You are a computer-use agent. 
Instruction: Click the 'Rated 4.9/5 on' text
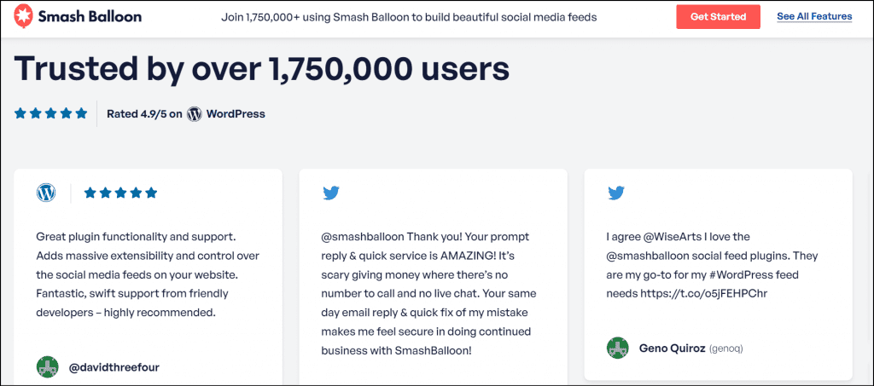[x=144, y=114]
